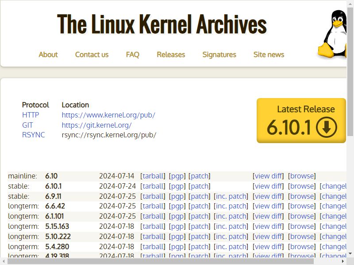Open pgp signature for mainline 6.10
Image resolution: width=354 pixels, height=265 pixels.
click(177, 176)
